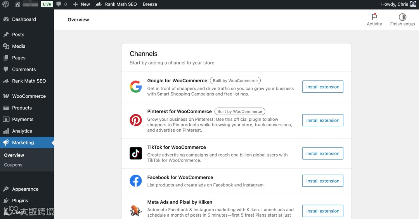The height and width of the screenshot is (219, 419).
Task: Open the New content menu
Action: point(81,4)
